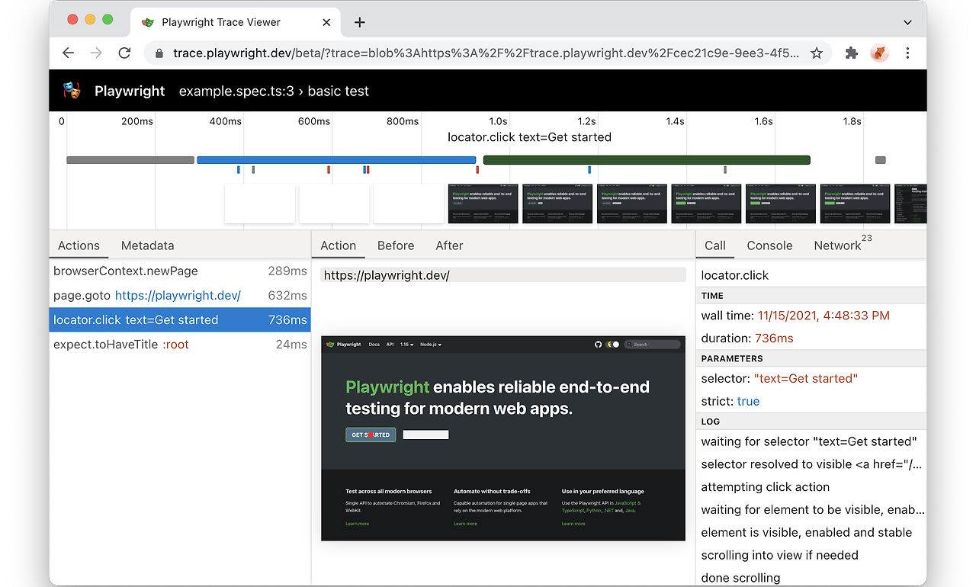
Task: Click log line 'attempting click action'
Action: pos(766,487)
